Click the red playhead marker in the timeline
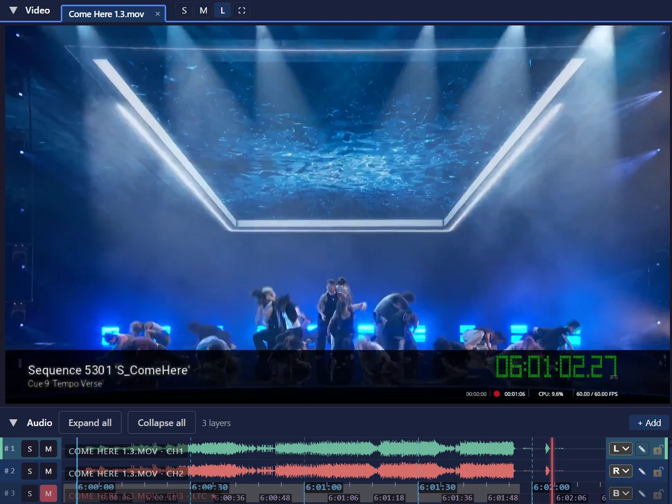Image resolution: width=672 pixels, height=504 pixels. pyautogui.click(x=552, y=470)
